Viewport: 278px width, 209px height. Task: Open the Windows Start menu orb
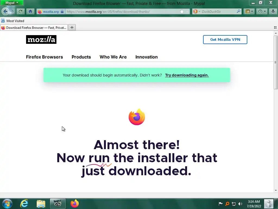click(7, 204)
